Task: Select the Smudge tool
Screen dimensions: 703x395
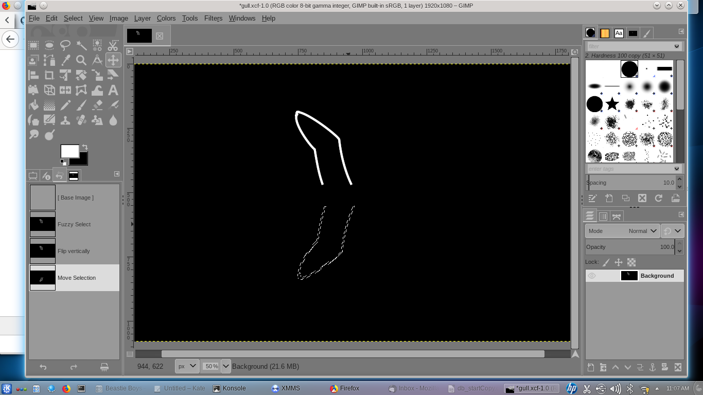Action: (33, 135)
